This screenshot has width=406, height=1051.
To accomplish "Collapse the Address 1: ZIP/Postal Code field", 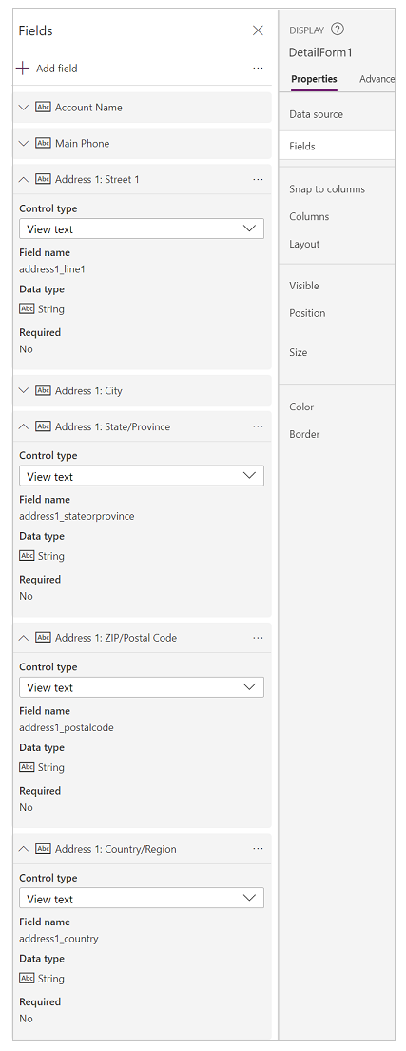I will click(x=24, y=638).
